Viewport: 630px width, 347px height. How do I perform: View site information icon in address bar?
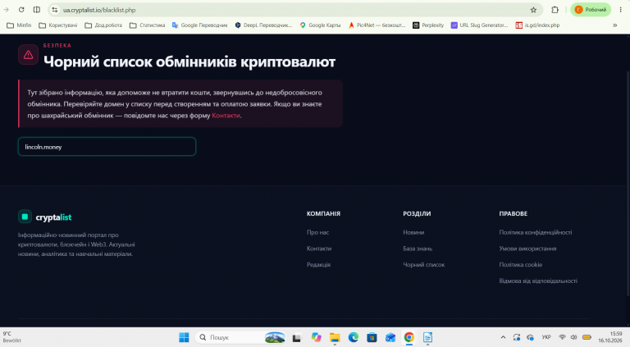55,10
